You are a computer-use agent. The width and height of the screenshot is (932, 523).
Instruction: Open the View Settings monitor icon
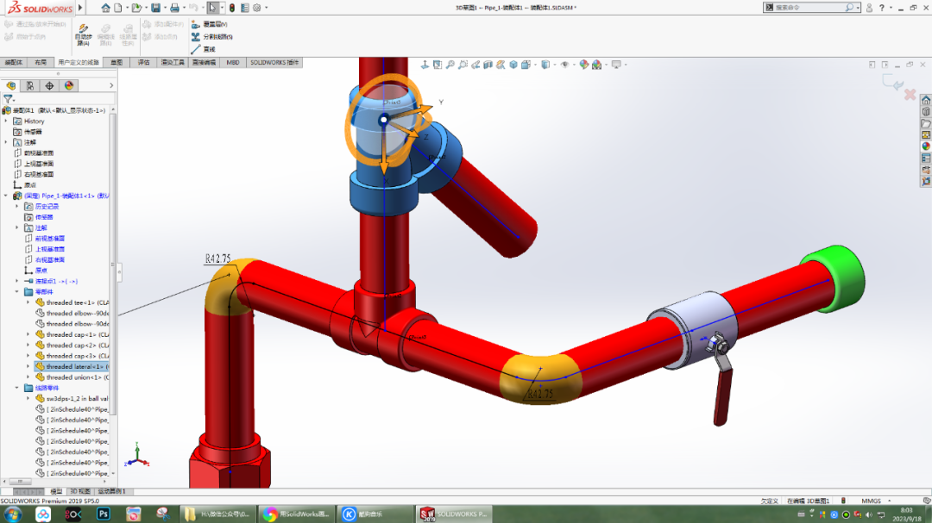[x=616, y=65]
